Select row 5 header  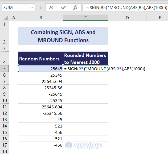tap(4, 69)
